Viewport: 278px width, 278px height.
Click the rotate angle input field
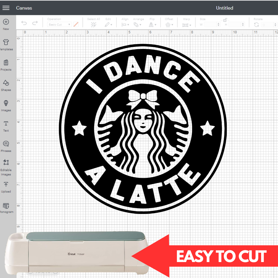(267, 25)
